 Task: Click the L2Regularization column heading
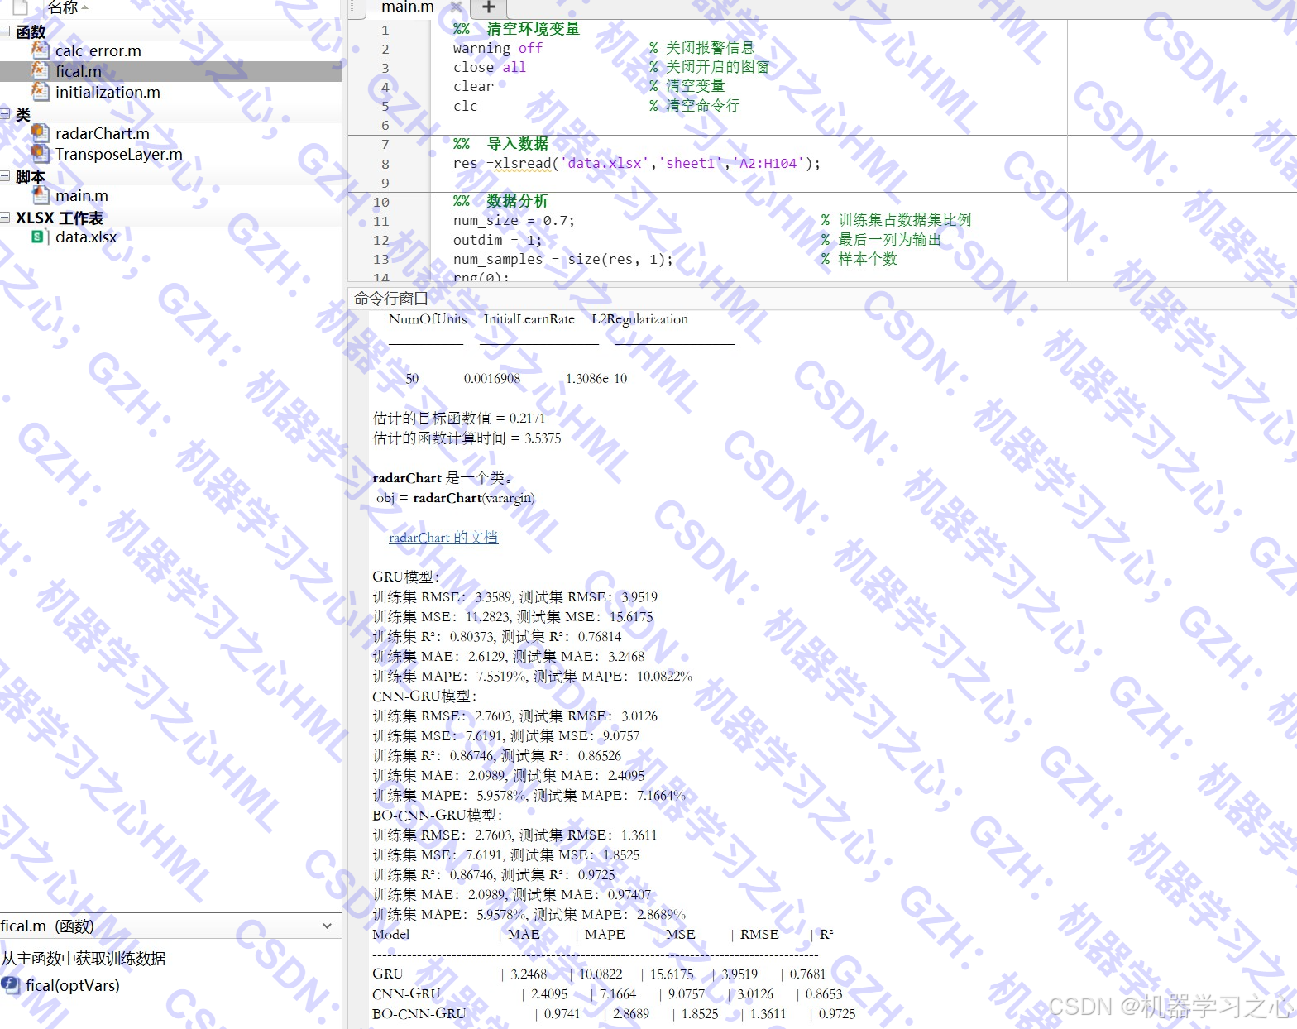[639, 319]
